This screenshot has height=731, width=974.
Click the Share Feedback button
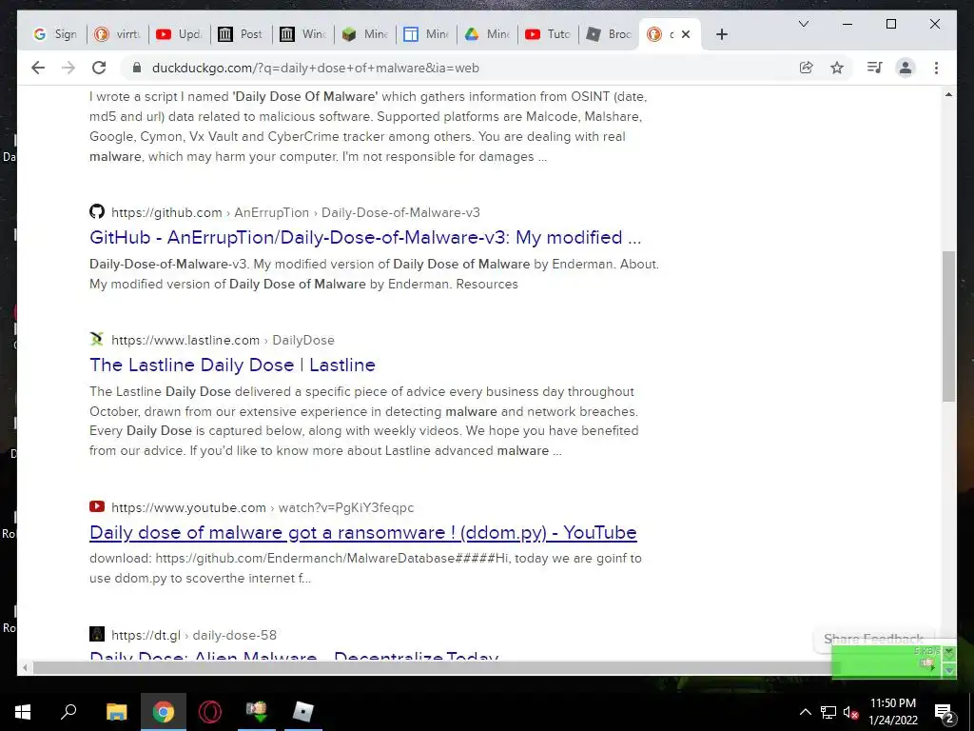point(873,639)
